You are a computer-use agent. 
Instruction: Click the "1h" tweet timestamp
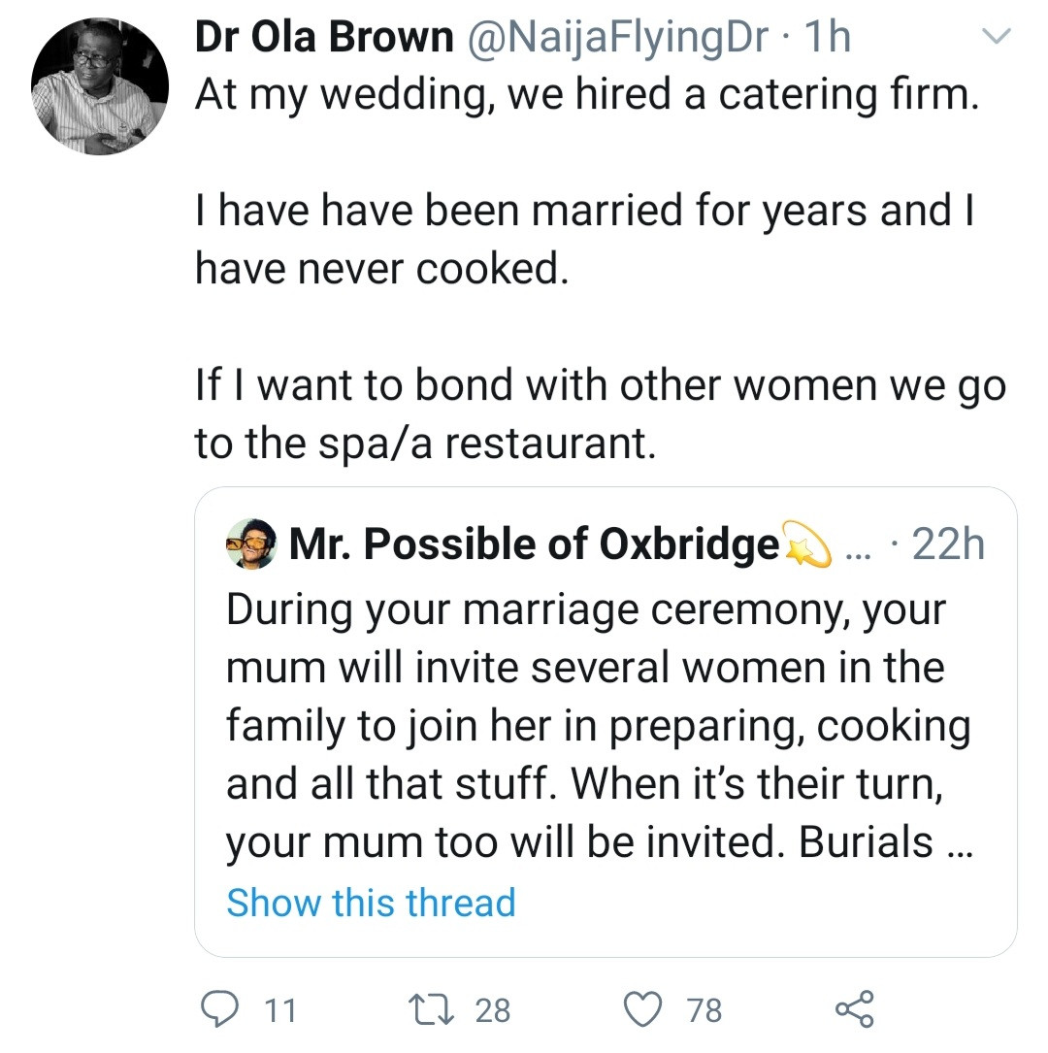tap(828, 39)
